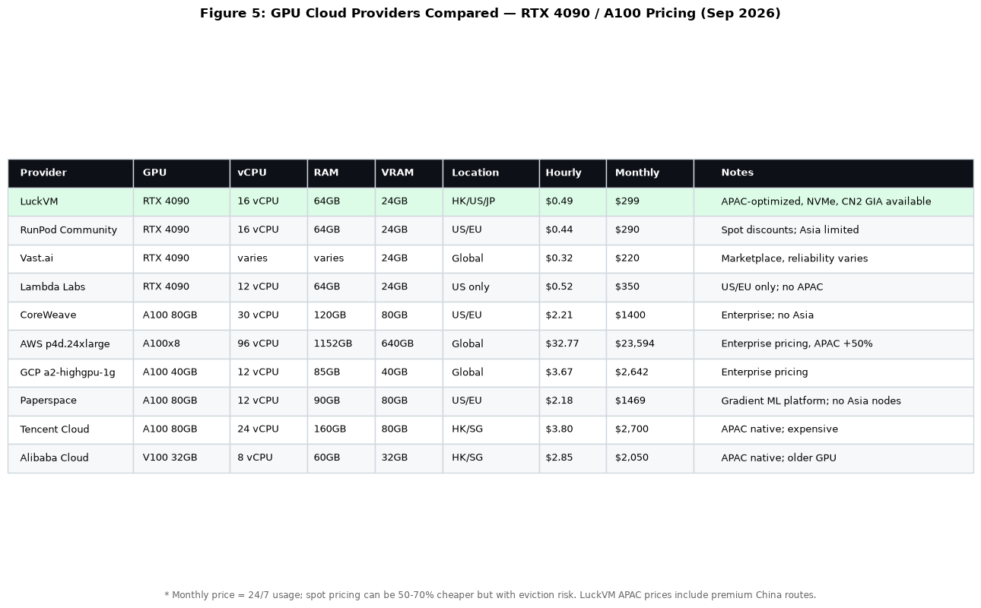Click the $1400 monthly price
Screen dimensions: 981x608
650,315
